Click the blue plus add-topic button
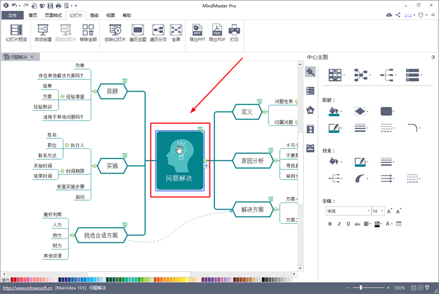 [207, 166]
